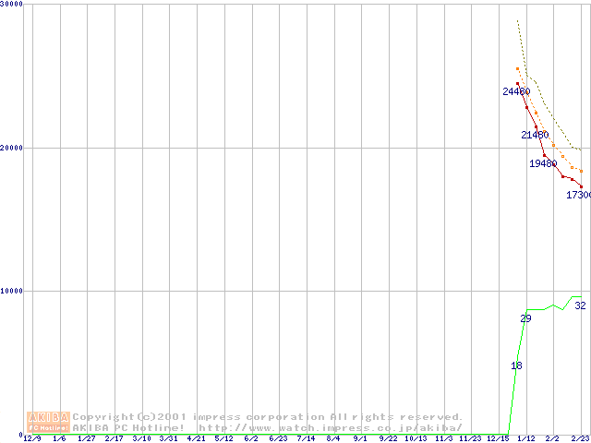Click the 20000 y-axis label

[x=11, y=148]
